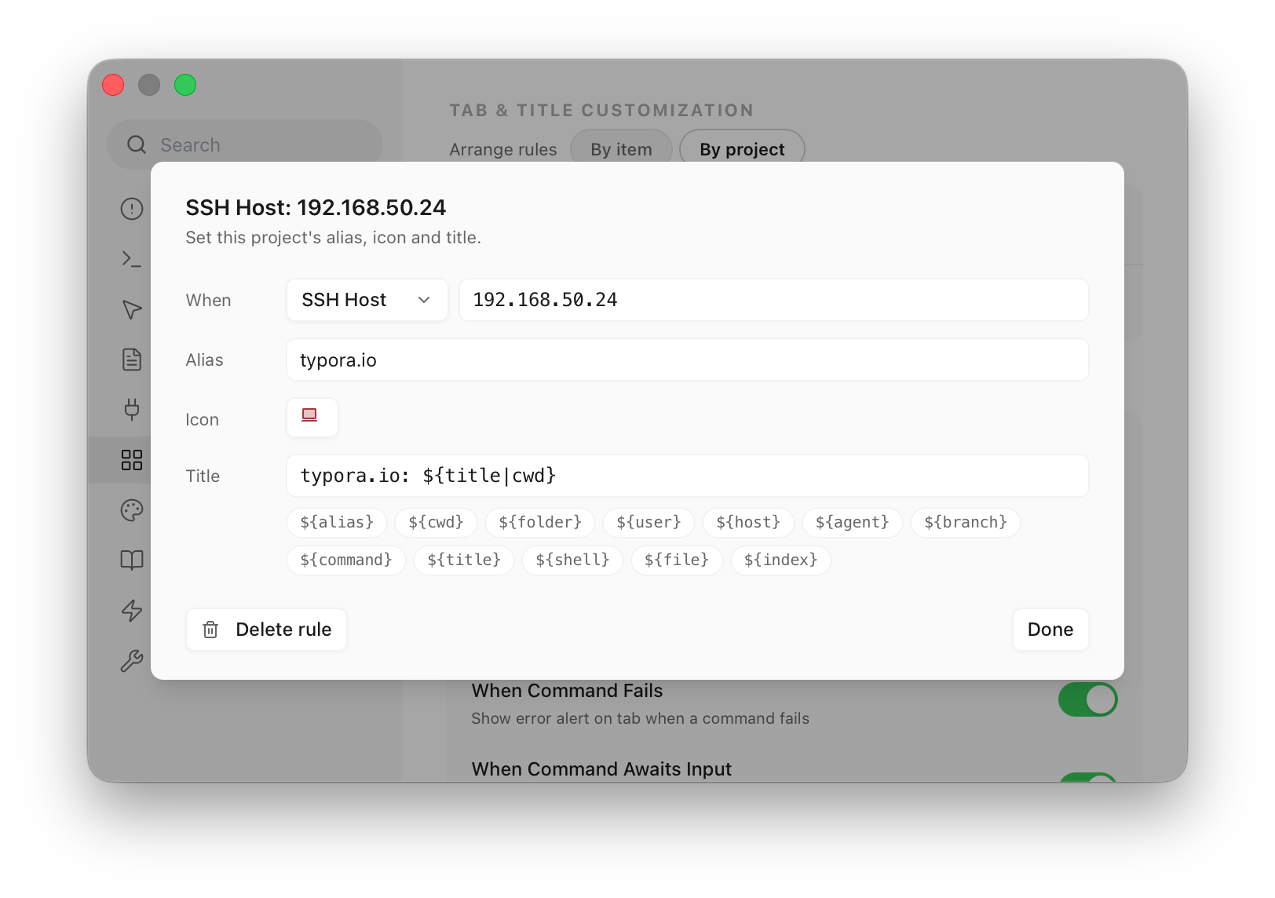Open the plug icon section in sidebar

[x=132, y=410]
